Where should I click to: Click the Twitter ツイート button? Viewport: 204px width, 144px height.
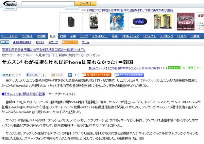coord(8,75)
